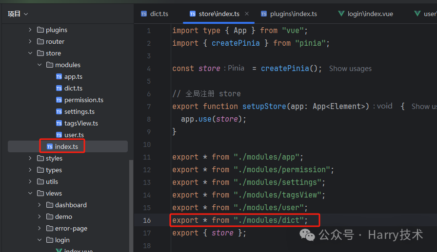This screenshot has height=252, width=437.
Task: Click the folder icon beside dashboard
Action: (50, 205)
